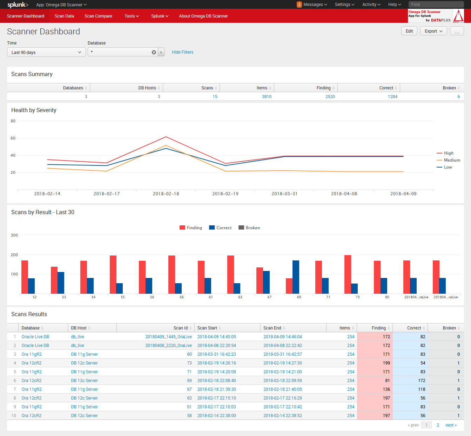This screenshot has height=436, width=471.
Task: Toggle the High series in legend
Action: pyautogui.click(x=448, y=153)
